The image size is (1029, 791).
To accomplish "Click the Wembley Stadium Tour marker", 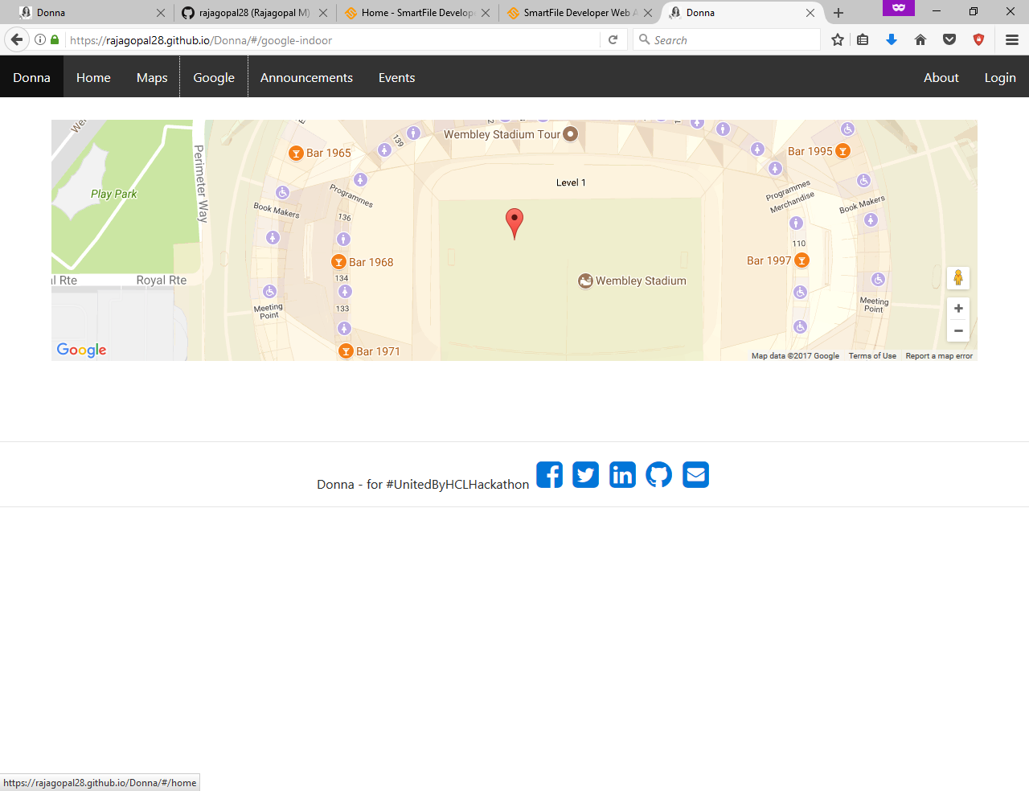I will click(x=570, y=134).
